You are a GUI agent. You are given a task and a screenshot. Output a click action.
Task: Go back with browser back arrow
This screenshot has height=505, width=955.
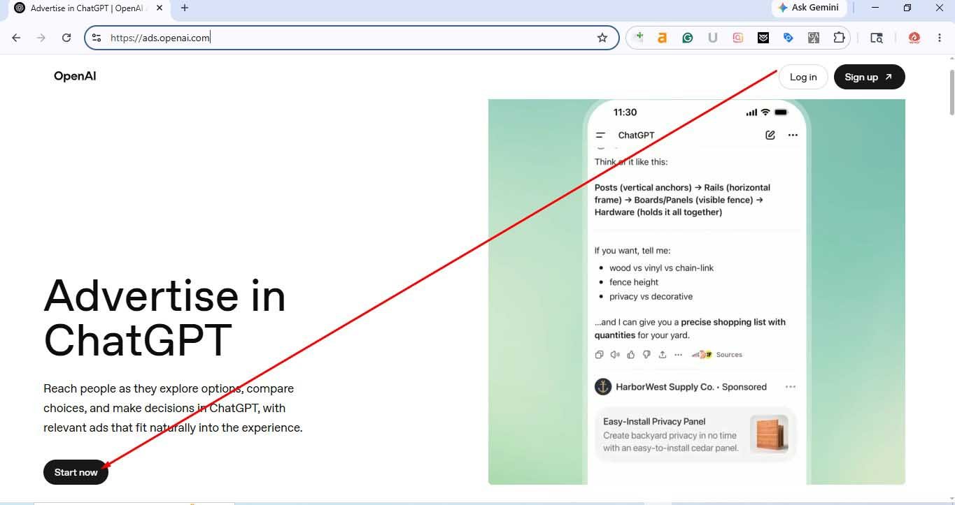click(x=16, y=38)
